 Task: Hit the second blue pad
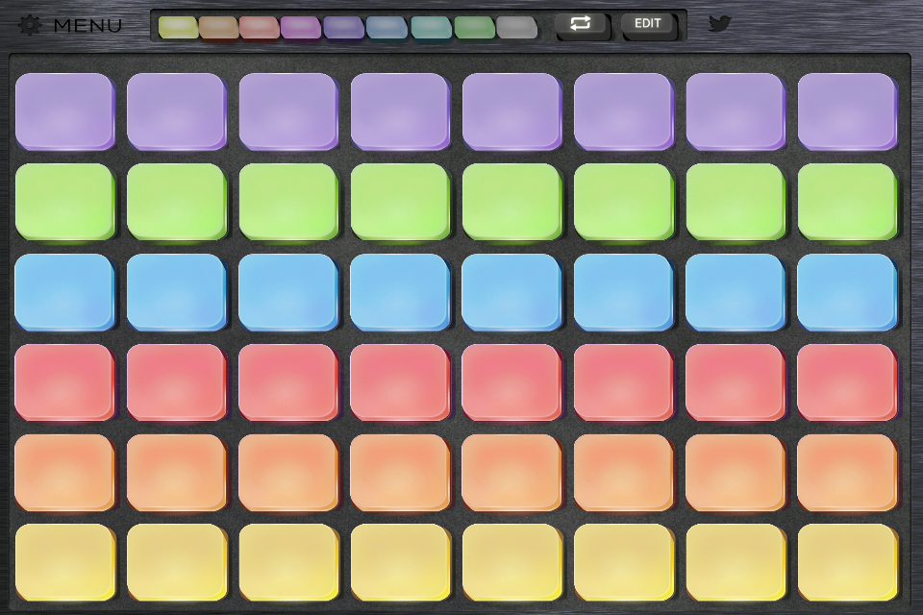[x=177, y=292]
